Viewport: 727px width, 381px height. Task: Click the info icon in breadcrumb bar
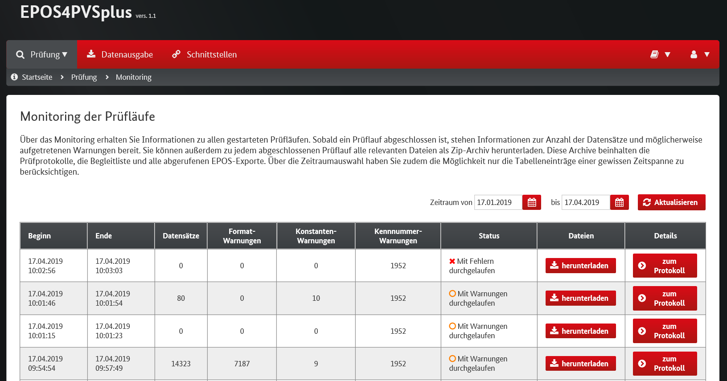pyautogui.click(x=14, y=77)
